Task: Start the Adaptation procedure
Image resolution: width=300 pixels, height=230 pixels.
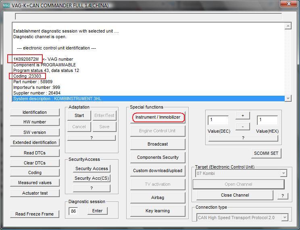Action: click(x=79, y=115)
